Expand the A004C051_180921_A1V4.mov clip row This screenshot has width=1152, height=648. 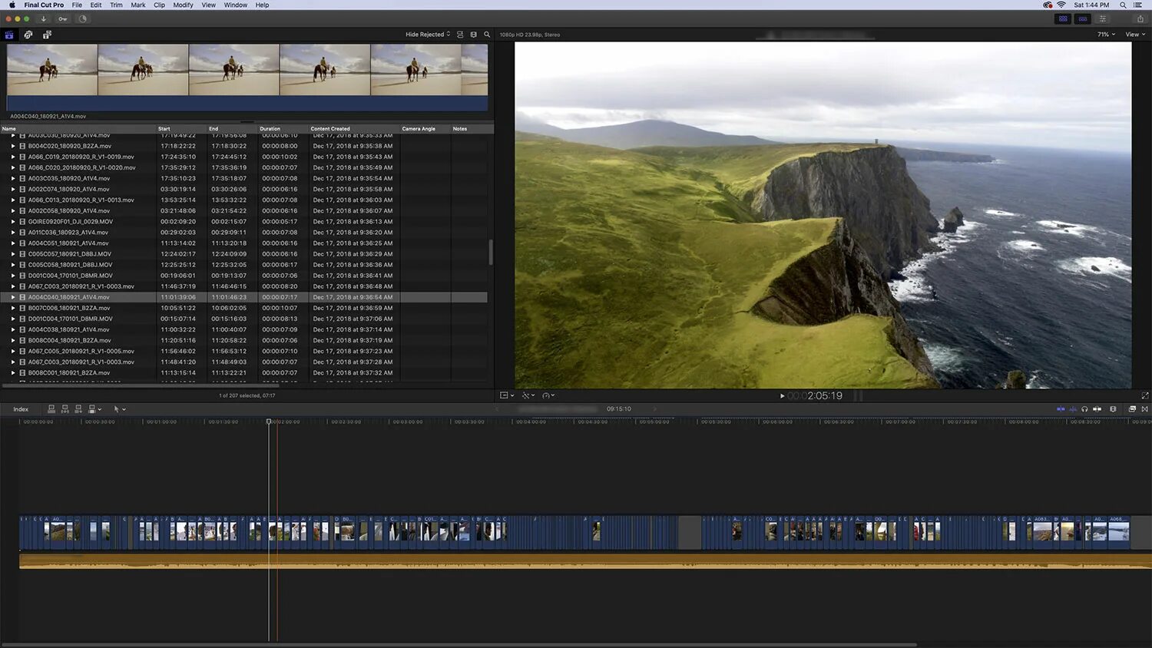tap(12, 243)
